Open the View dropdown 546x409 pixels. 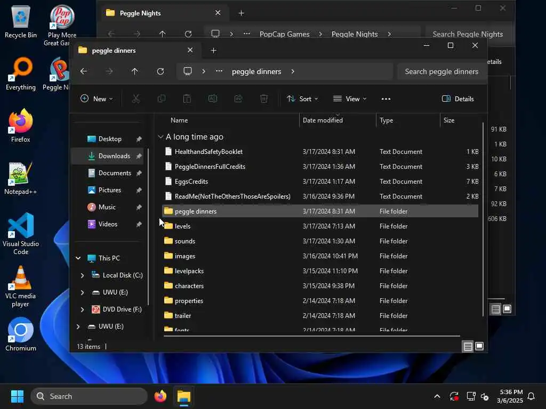350,99
